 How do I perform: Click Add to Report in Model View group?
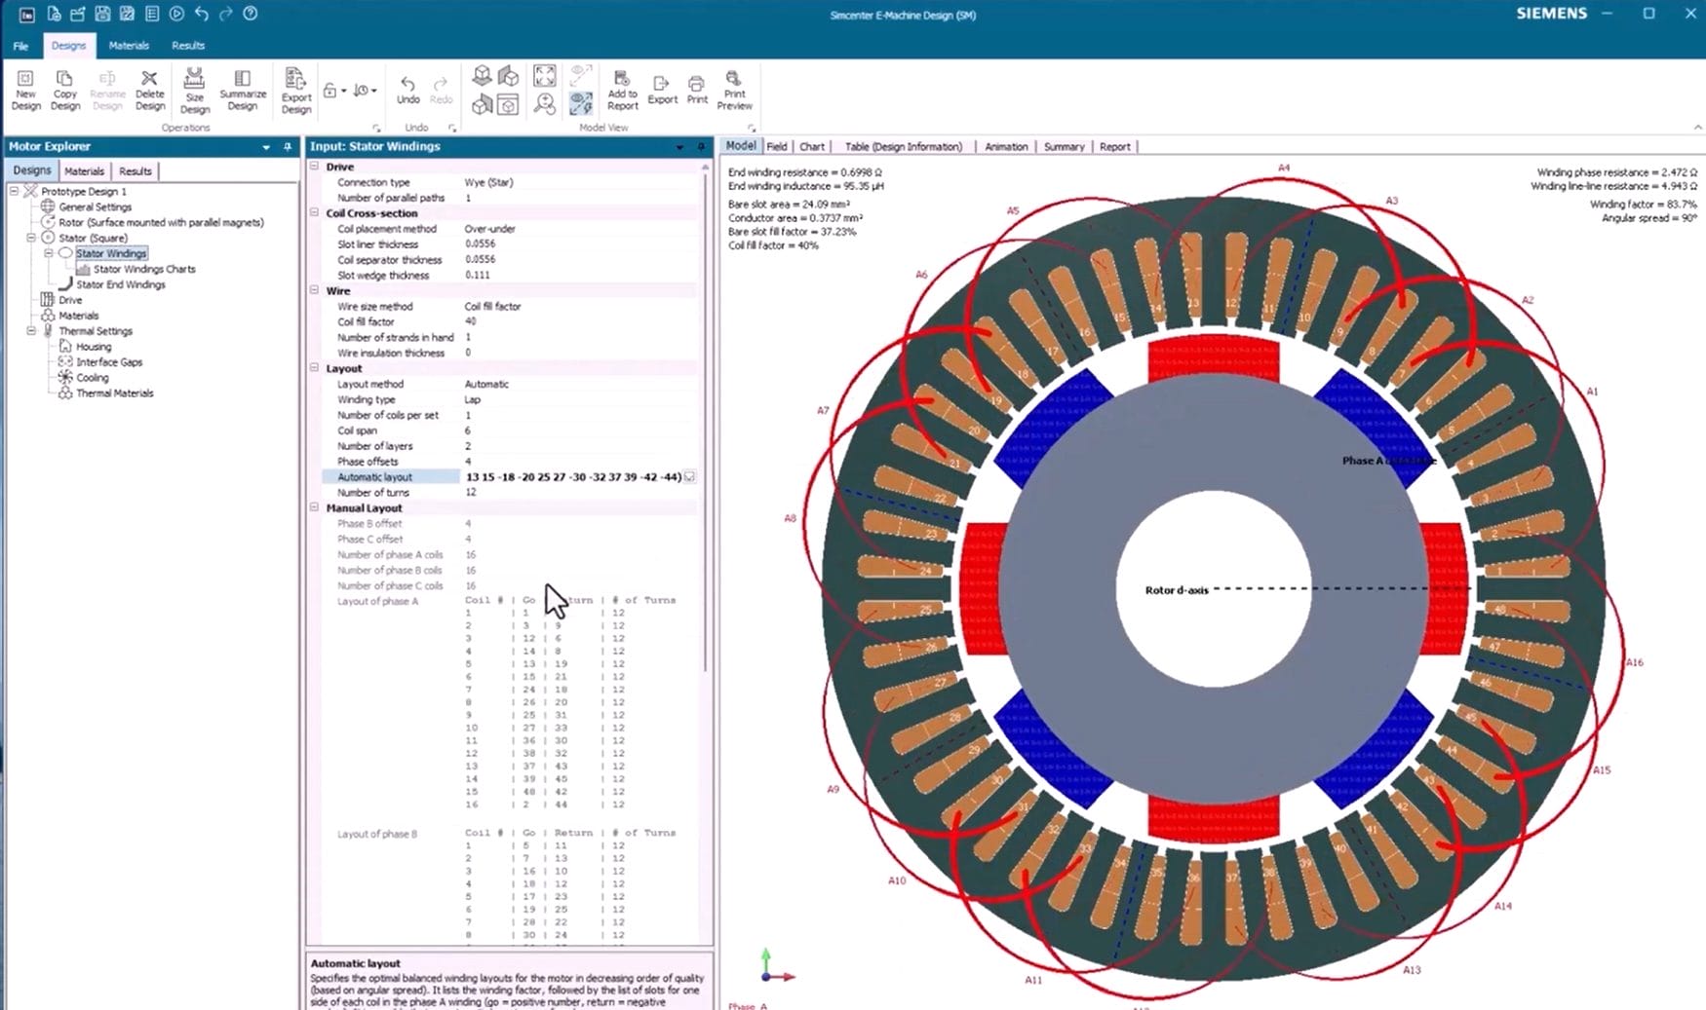(622, 90)
